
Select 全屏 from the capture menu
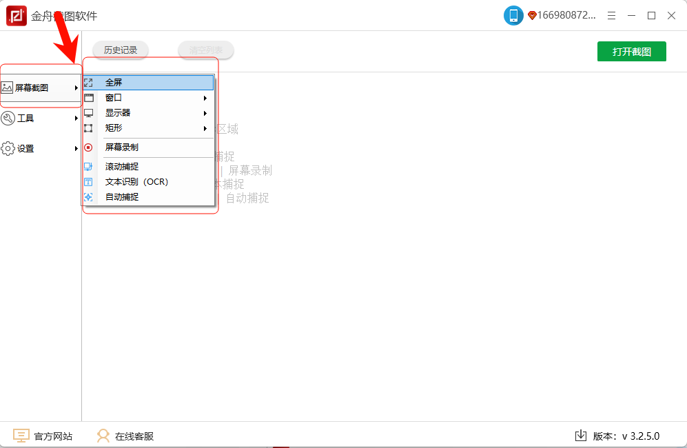click(114, 83)
